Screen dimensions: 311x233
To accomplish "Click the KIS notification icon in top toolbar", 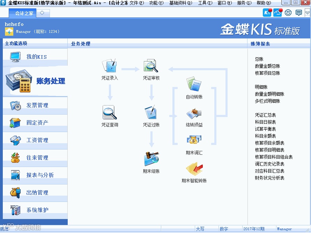I will pos(267,13).
